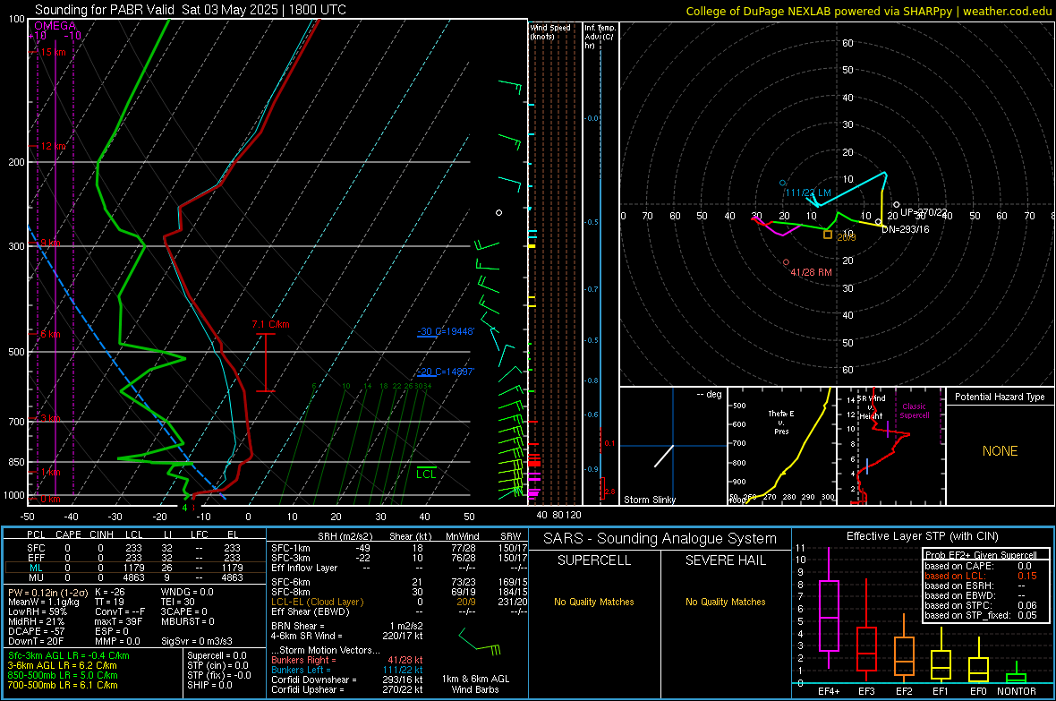Click the STP (cin) = 0.0 value
The image size is (1056, 701).
tap(217, 665)
